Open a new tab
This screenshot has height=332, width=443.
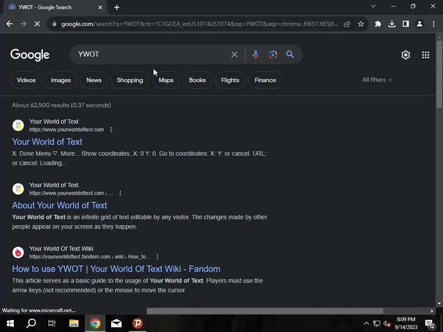(x=117, y=7)
